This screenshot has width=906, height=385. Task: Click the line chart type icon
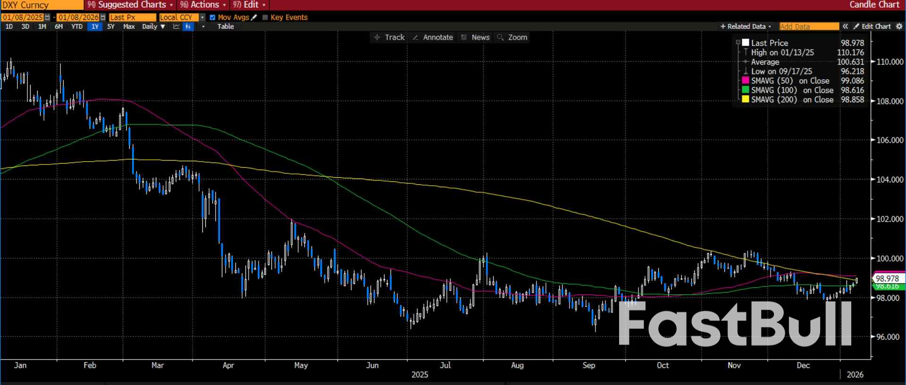176,26
